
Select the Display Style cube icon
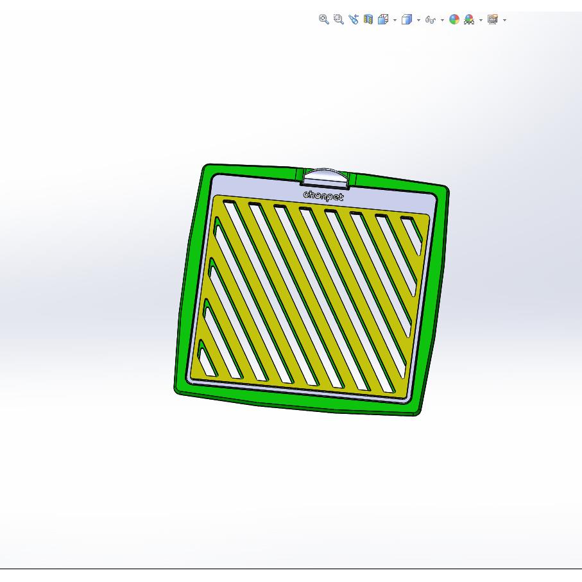pyautogui.click(x=407, y=19)
